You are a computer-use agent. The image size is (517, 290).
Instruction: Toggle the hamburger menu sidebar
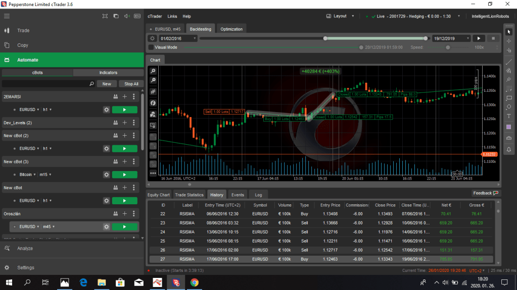pos(7,16)
